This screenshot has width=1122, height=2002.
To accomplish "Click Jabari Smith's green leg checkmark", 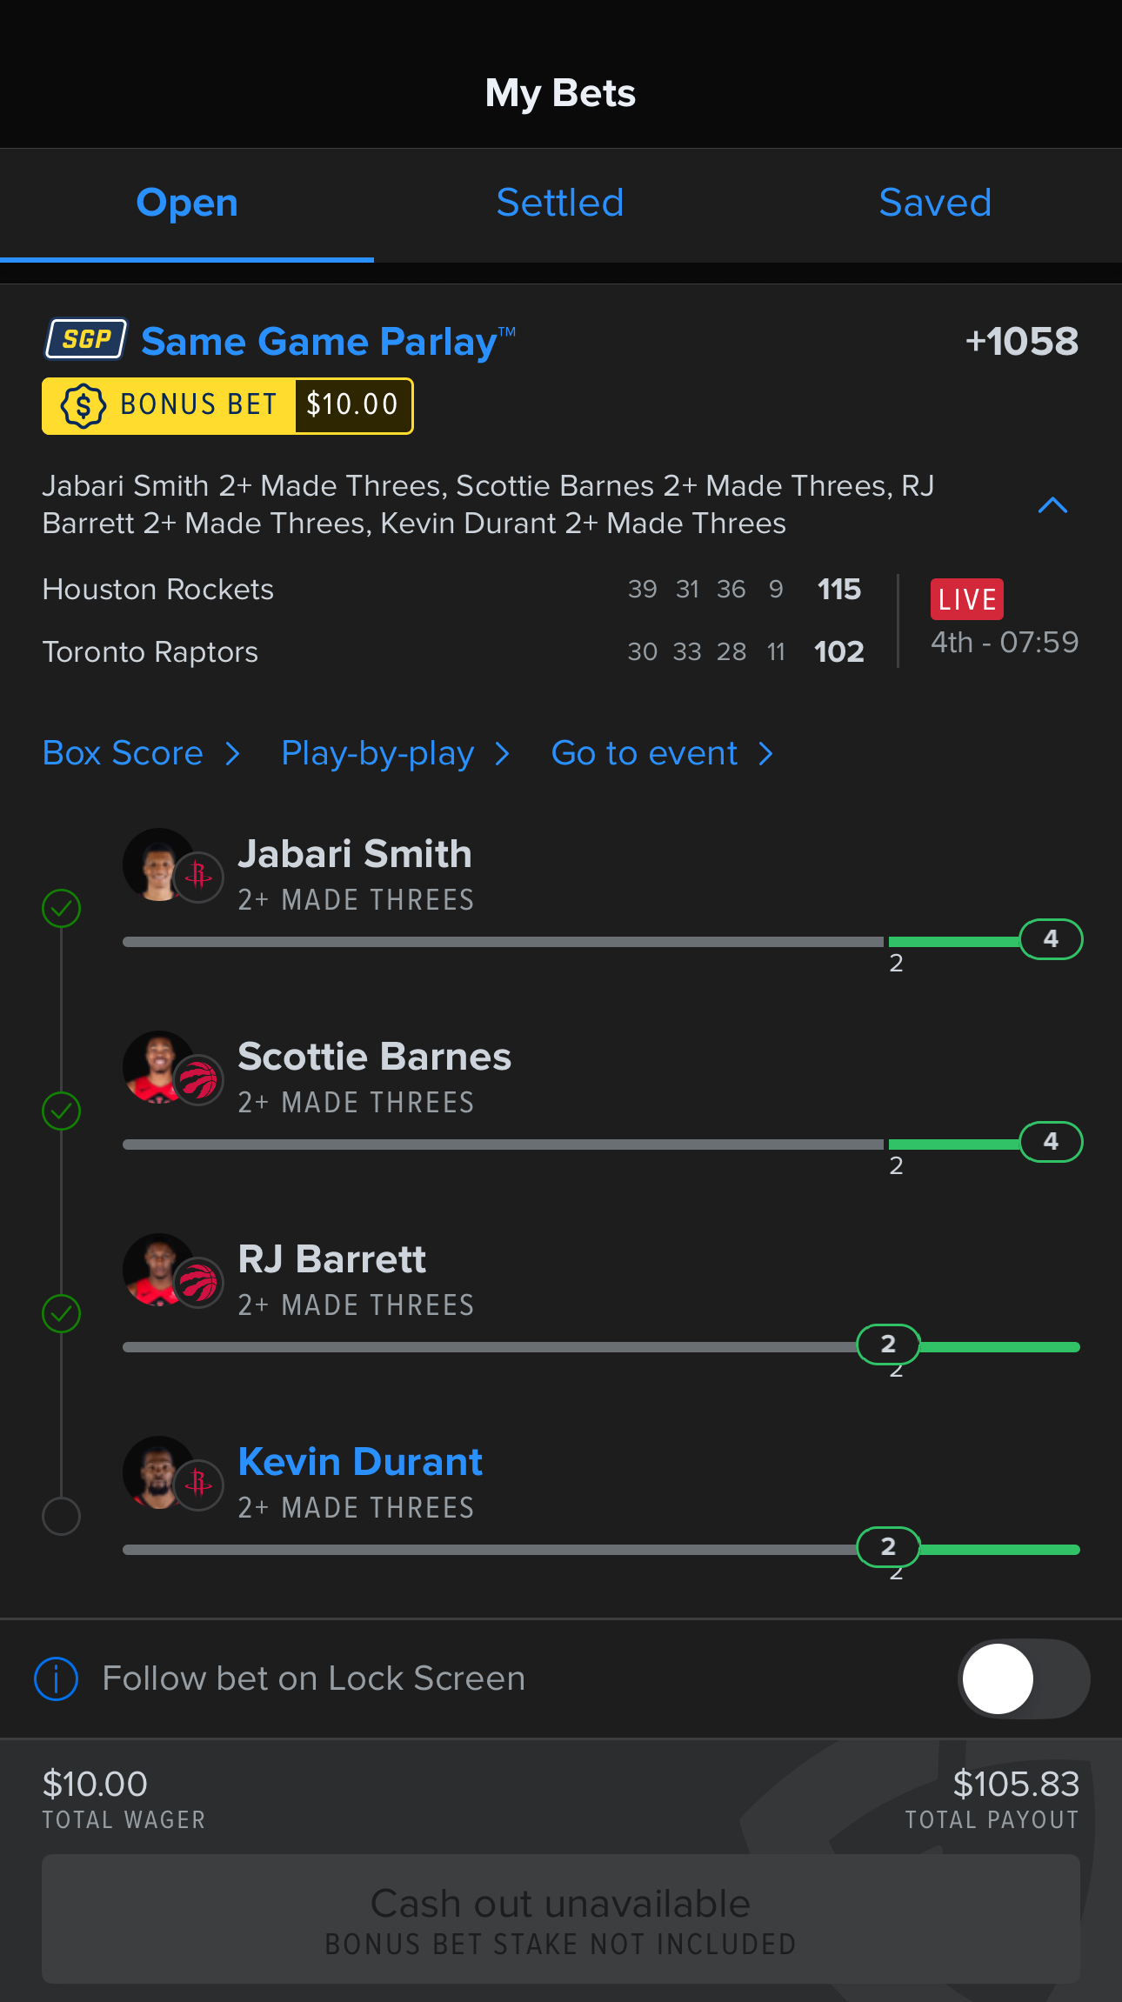I will coord(62,909).
